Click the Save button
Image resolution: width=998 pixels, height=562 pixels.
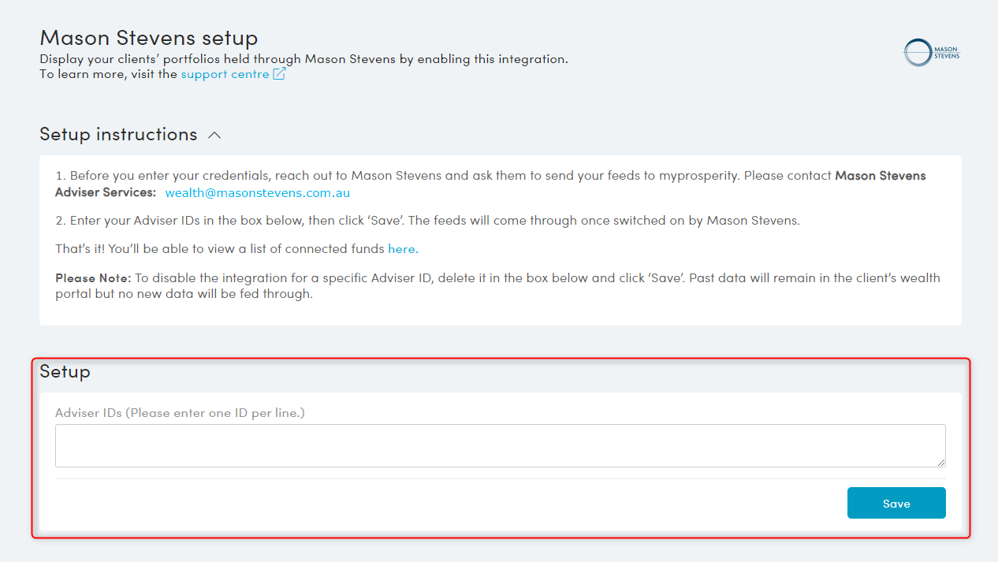tap(896, 503)
